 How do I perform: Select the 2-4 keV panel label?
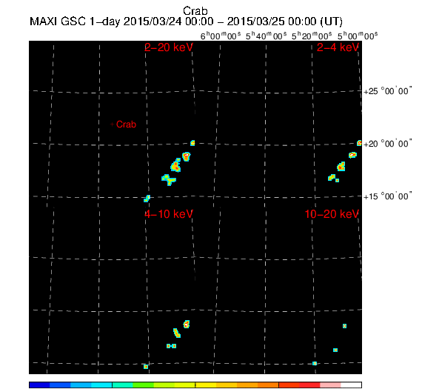[338, 47]
